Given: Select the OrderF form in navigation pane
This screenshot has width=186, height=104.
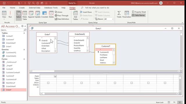Looking at the screenshot, I should click(13, 90).
